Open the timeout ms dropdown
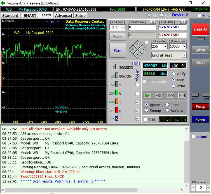The image size is (211, 194). tap(184, 46)
